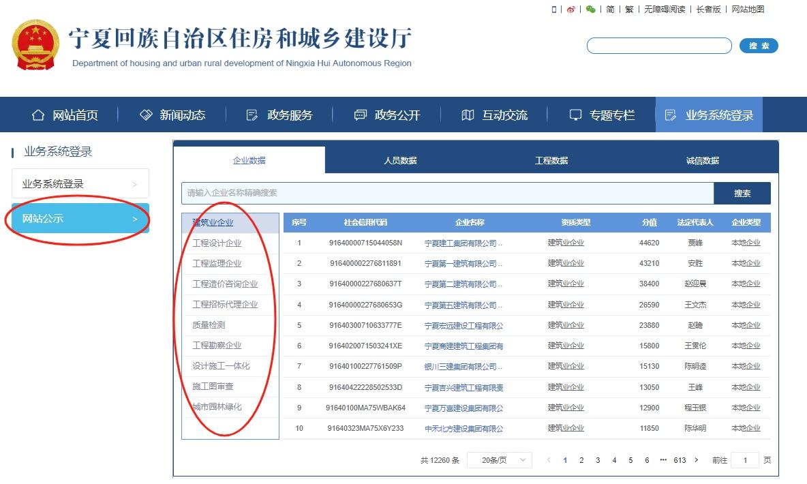Open 无障碍阅读 accessibility mode
Viewport: 807px width, 484px height.
(x=665, y=10)
